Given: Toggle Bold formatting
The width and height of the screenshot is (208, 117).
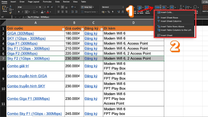Looking at the screenshot, I should (x=19, y=12).
